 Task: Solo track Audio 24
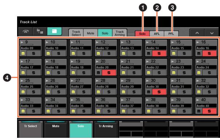(x=209, y=73)
